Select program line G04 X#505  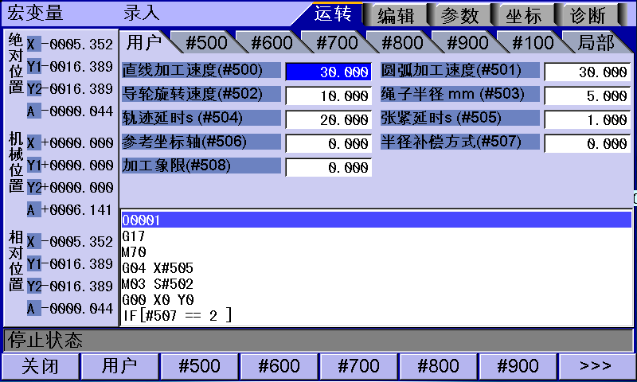point(376,268)
